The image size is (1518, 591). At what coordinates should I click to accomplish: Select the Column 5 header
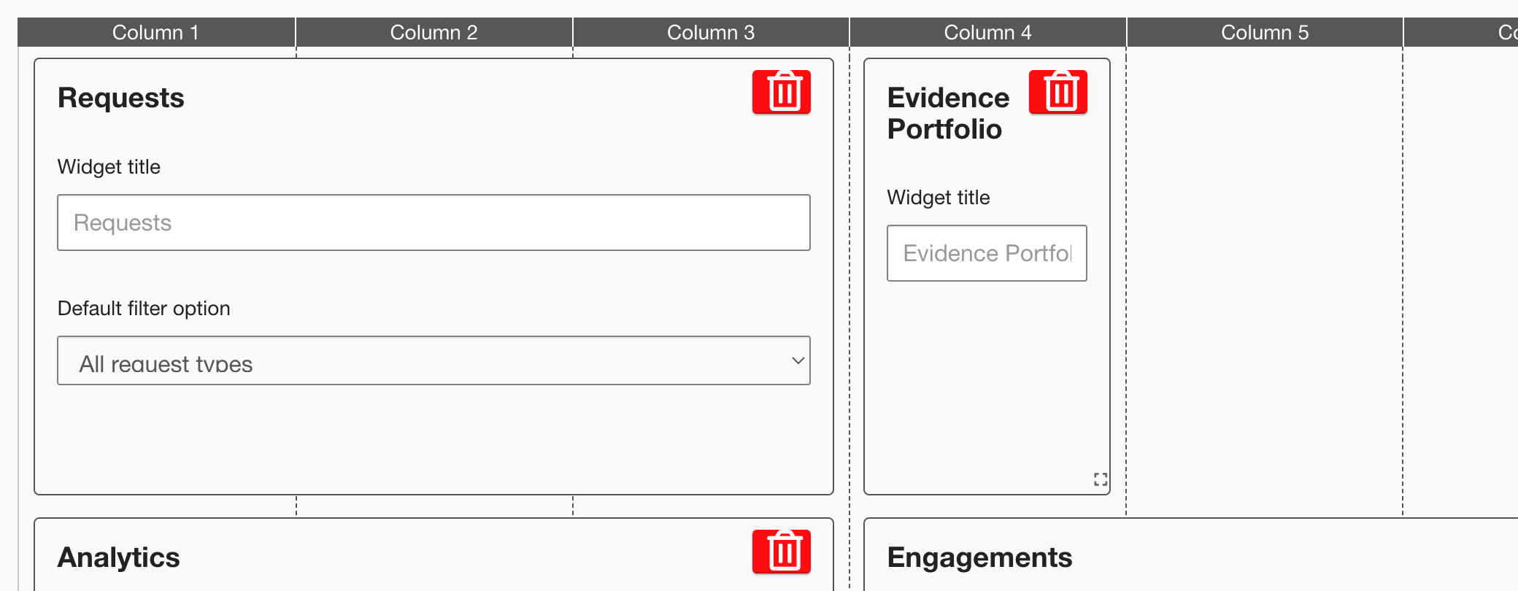pos(1265,33)
